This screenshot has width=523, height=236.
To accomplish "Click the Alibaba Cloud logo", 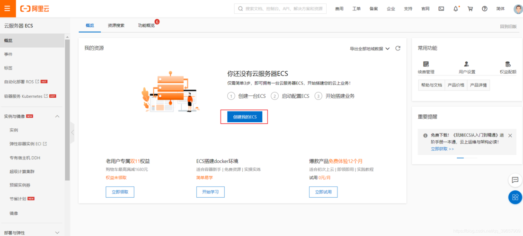I will pos(35,8).
